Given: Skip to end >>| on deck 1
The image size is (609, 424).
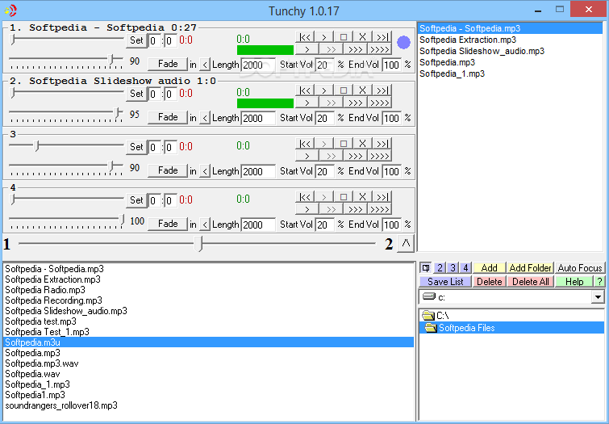Looking at the screenshot, I should pos(382,37).
